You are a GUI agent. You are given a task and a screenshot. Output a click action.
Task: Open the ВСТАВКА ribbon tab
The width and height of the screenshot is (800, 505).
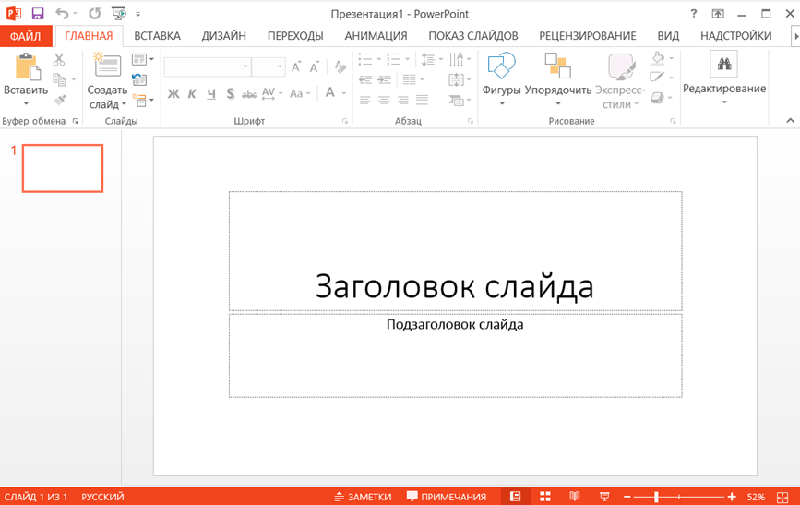157,36
